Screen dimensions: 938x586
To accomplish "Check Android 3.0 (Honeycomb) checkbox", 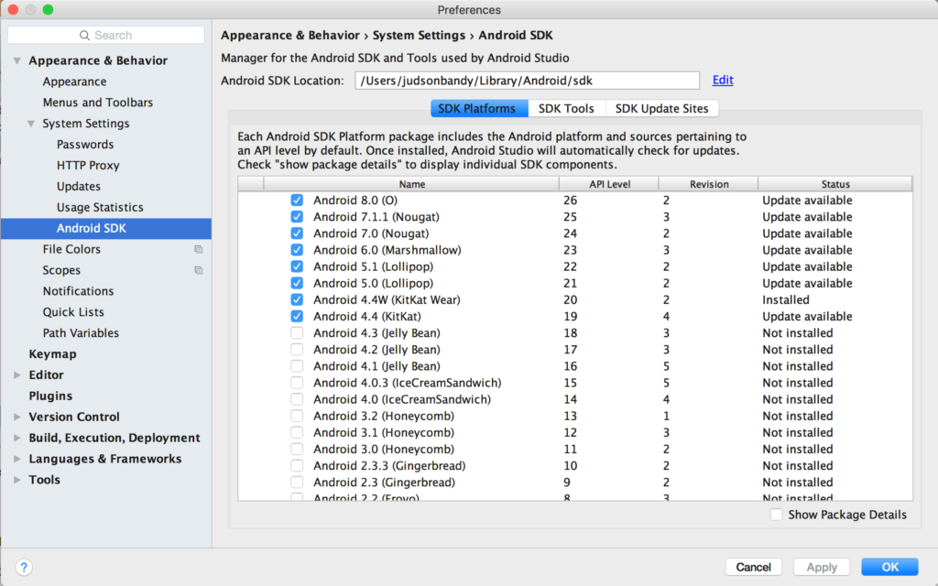I will click(x=297, y=449).
